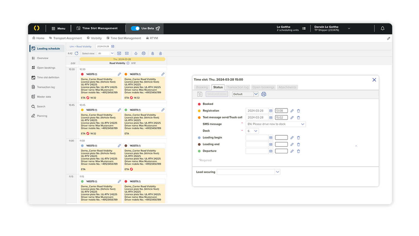Switch to the Status tab
Screen dimensions: 419x236
pos(218,87)
